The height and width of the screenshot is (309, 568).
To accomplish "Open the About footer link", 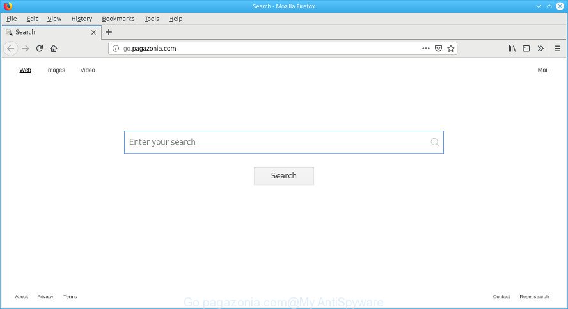I will [x=21, y=297].
